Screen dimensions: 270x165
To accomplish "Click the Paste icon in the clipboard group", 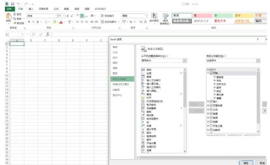I will pos(8,18).
